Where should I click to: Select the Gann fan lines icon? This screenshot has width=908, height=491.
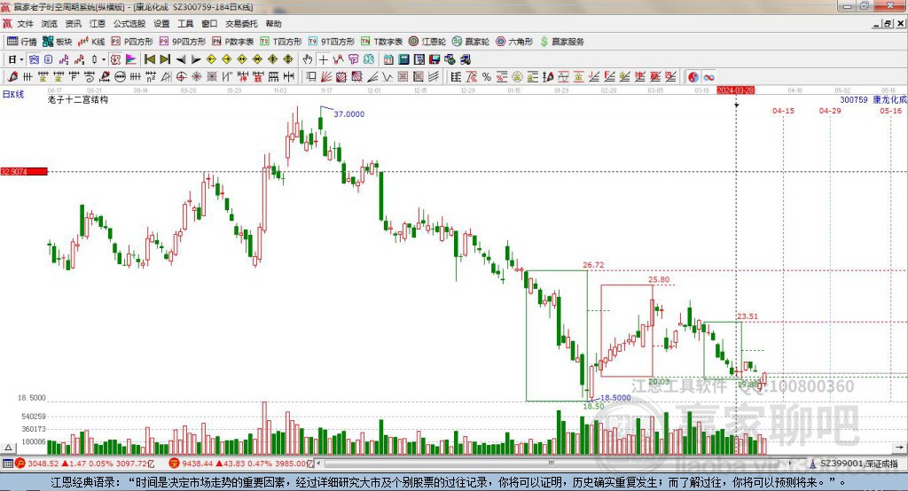[x=326, y=77]
